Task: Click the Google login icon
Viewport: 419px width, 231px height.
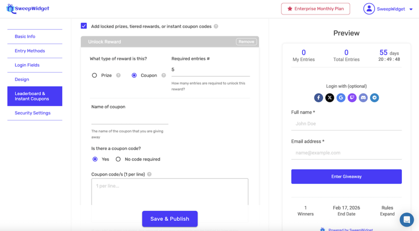Action: coord(341,98)
